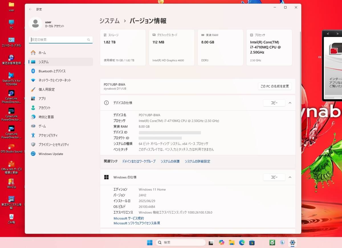Image resolution: width=342 pixels, height=248 pixels.
Task: Click the info icon beside デバイスの仕様
Action: pyautogui.click(x=106, y=103)
